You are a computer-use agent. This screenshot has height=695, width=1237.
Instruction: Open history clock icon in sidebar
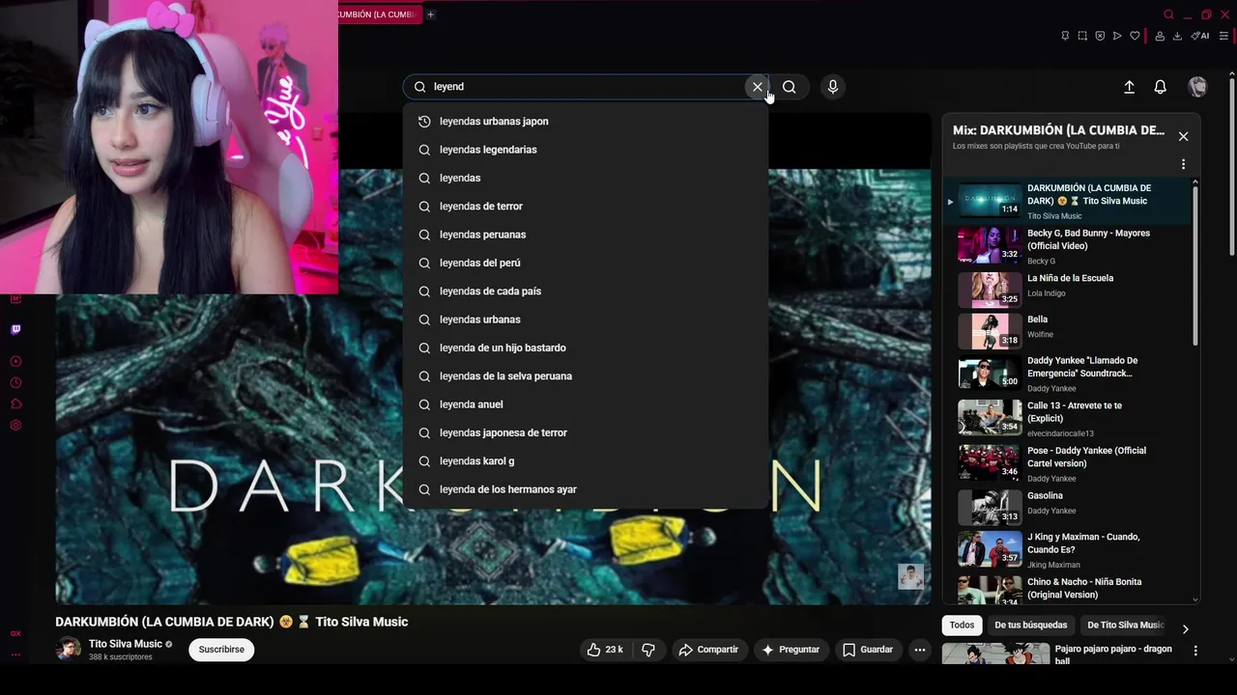pos(15,382)
